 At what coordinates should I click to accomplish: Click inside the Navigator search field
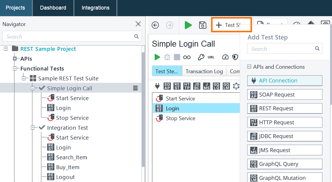pyautogui.click(x=69, y=36)
